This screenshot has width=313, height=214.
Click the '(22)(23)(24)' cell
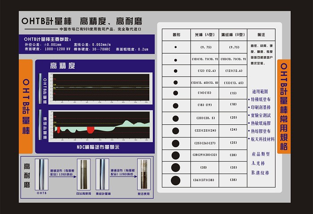coord(205,130)
